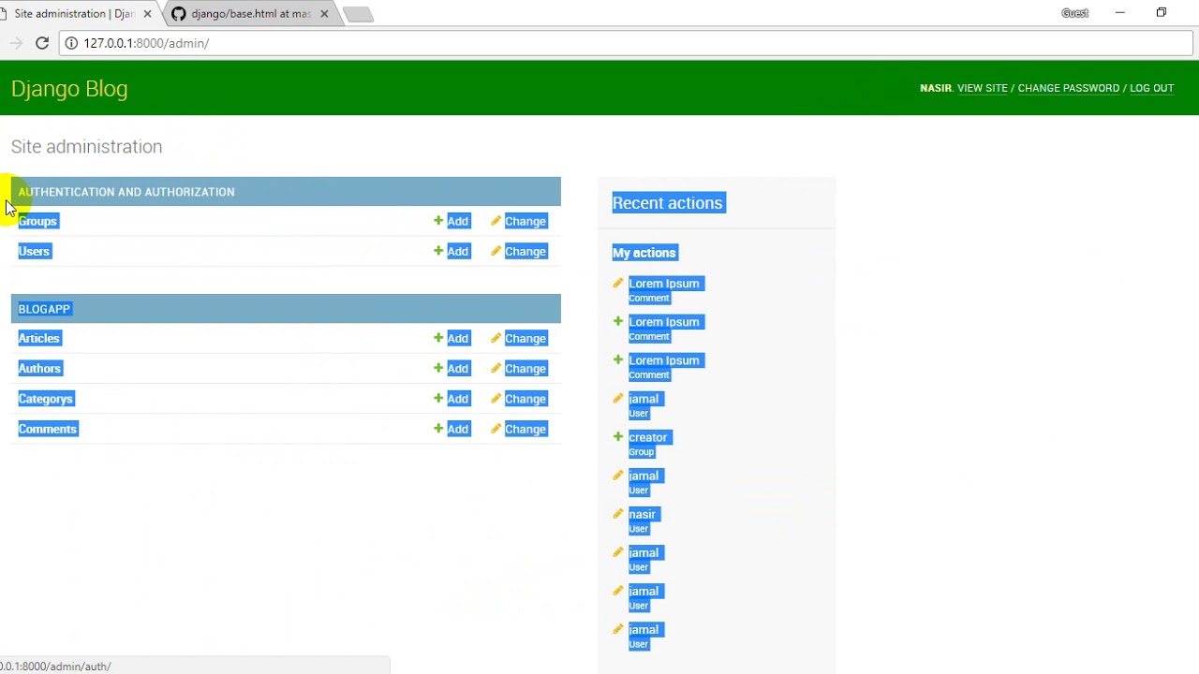
Task: Click the NASIR username in header
Action: pos(936,88)
